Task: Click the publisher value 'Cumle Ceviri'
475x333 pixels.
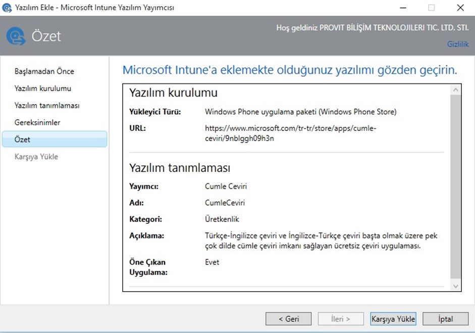Action: click(226, 186)
